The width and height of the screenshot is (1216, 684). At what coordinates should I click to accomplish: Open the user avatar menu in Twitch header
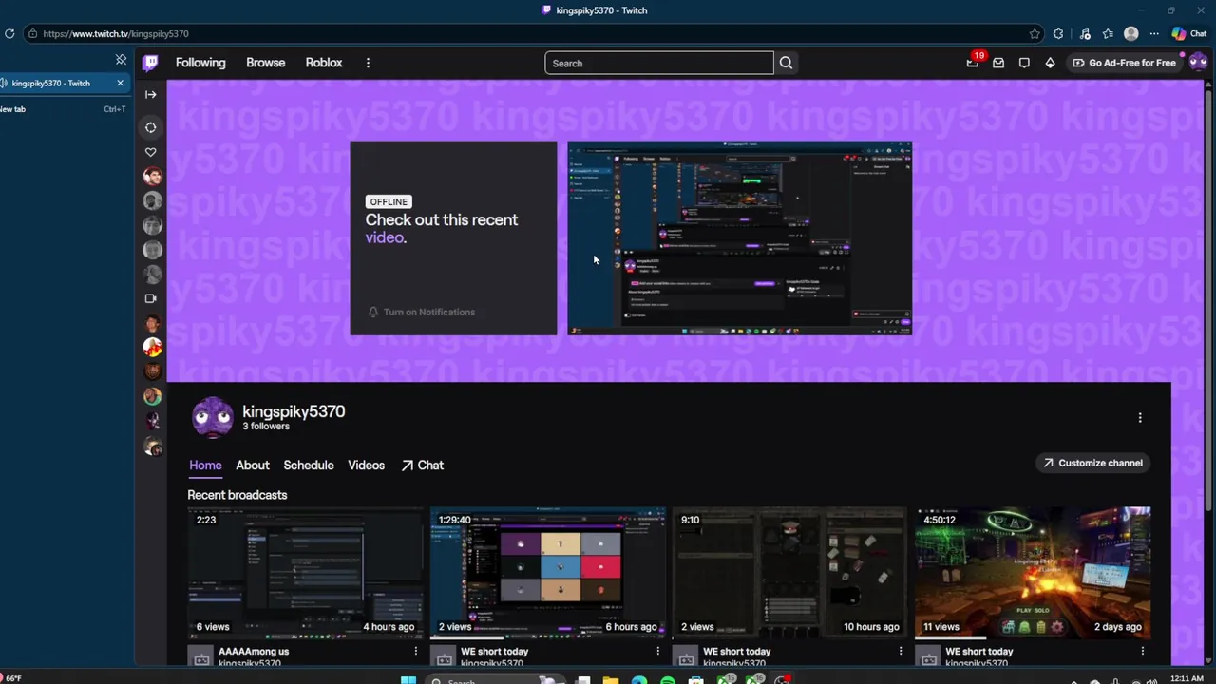(x=1198, y=63)
